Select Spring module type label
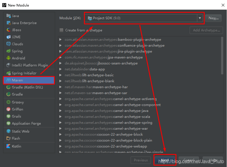 click(x=17, y=51)
